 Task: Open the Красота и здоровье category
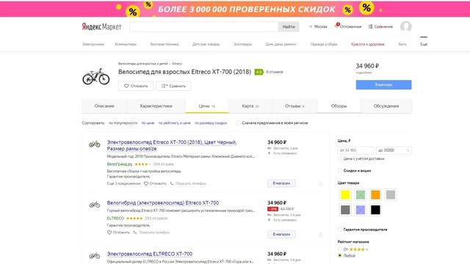point(368,44)
